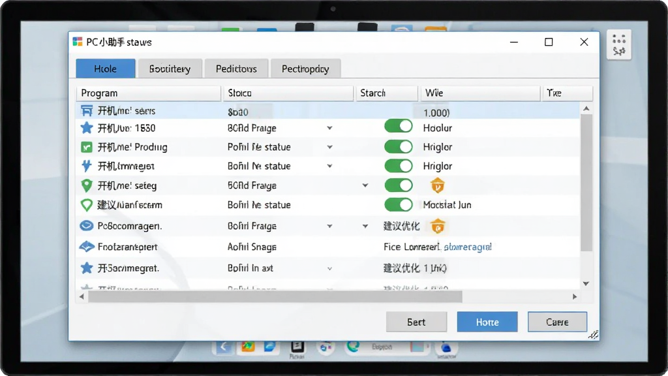Click the resize grip icon at window corner

(594, 335)
